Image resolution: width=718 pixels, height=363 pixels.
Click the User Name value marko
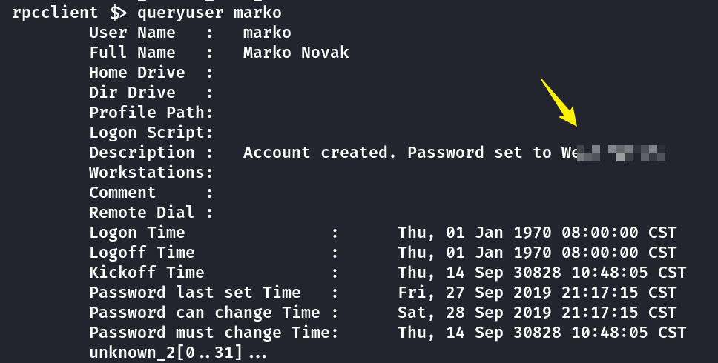pyautogui.click(x=267, y=33)
